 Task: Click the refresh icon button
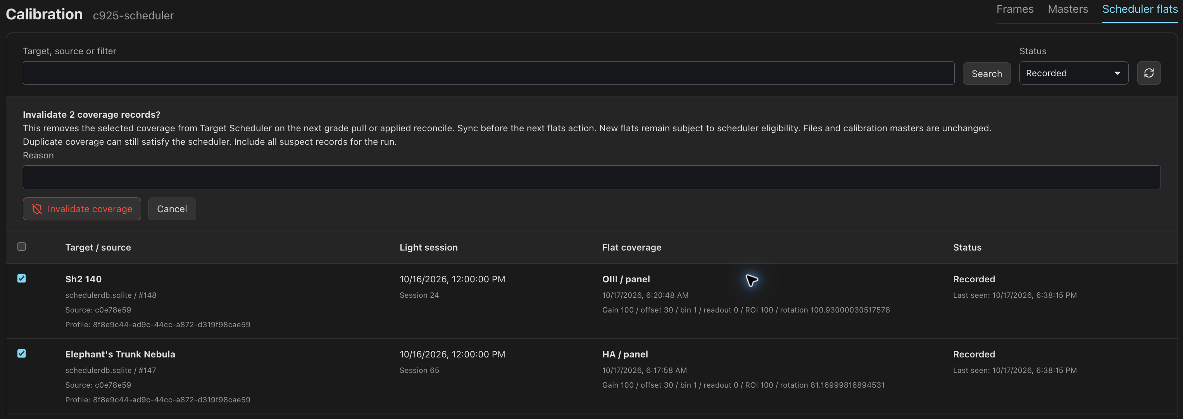tap(1149, 73)
